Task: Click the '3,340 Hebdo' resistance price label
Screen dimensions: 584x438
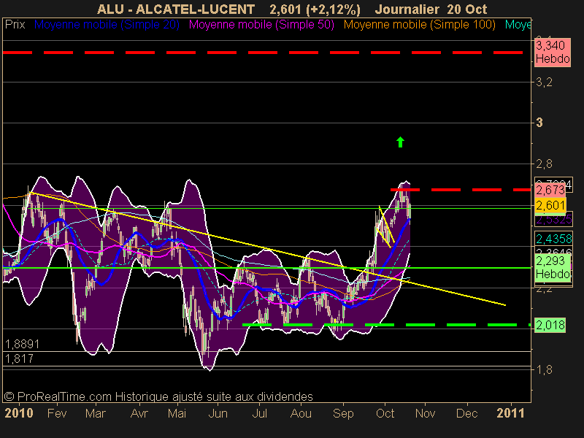Action: coord(553,52)
